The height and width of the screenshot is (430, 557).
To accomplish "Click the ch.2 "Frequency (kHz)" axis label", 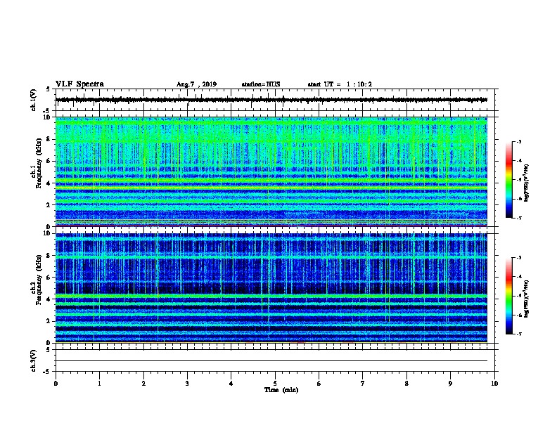I will coord(39,279).
